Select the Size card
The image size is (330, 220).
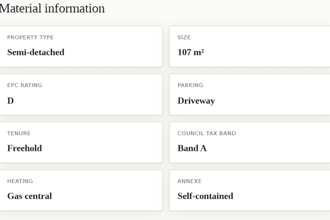click(250, 47)
